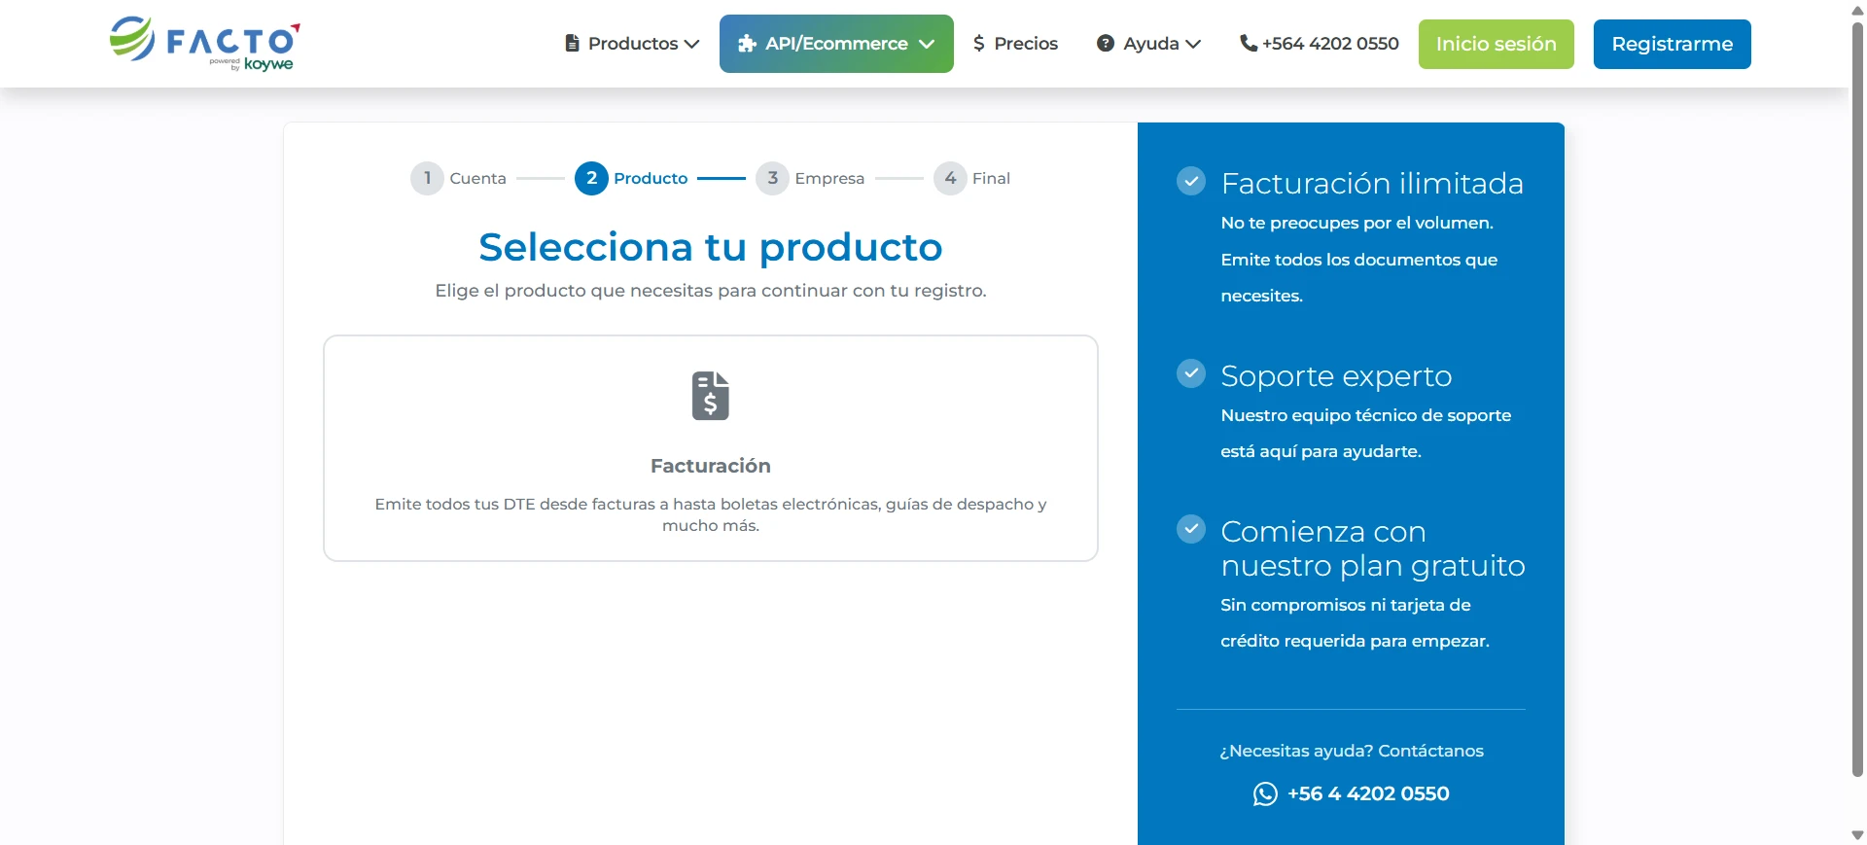Click the vertical page scrollbar thumb
Image resolution: width=1867 pixels, height=845 pixels.
[1857, 399]
